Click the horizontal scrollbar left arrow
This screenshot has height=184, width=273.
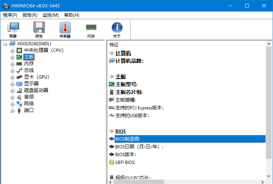[110, 182]
